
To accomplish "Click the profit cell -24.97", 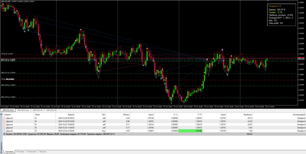I will click(250, 124).
